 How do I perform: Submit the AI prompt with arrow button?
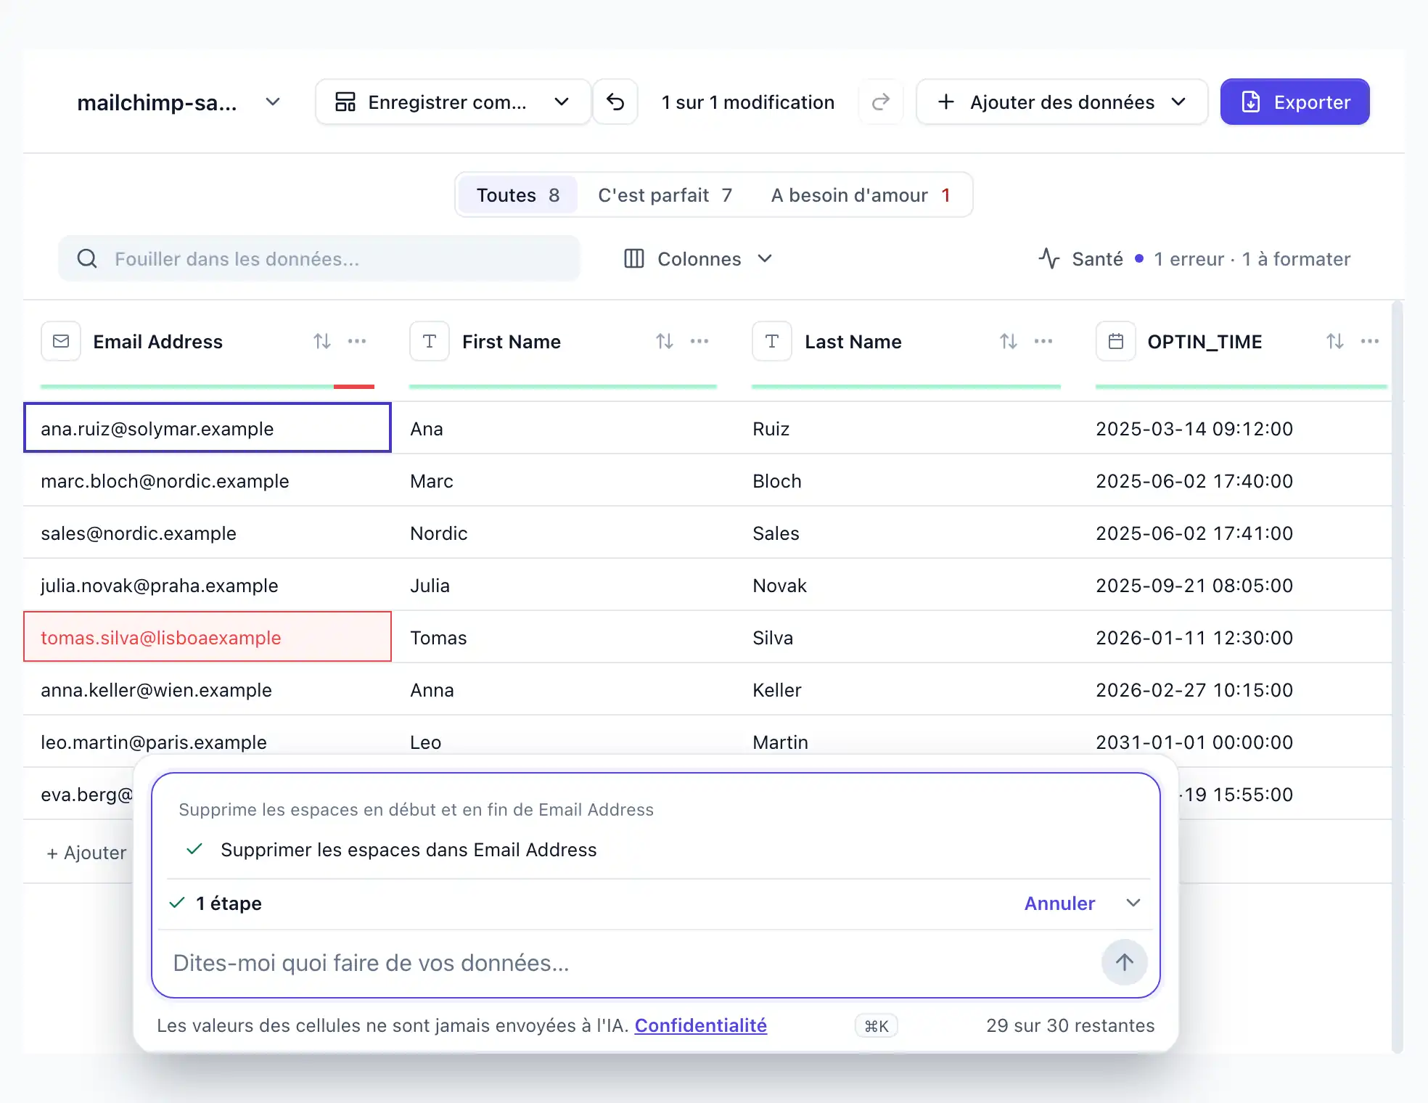(x=1125, y=962)
